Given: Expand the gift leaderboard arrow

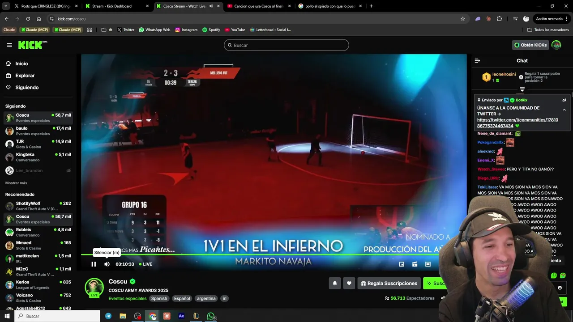Looking at the screenshot, I should (x=522, y=90).
